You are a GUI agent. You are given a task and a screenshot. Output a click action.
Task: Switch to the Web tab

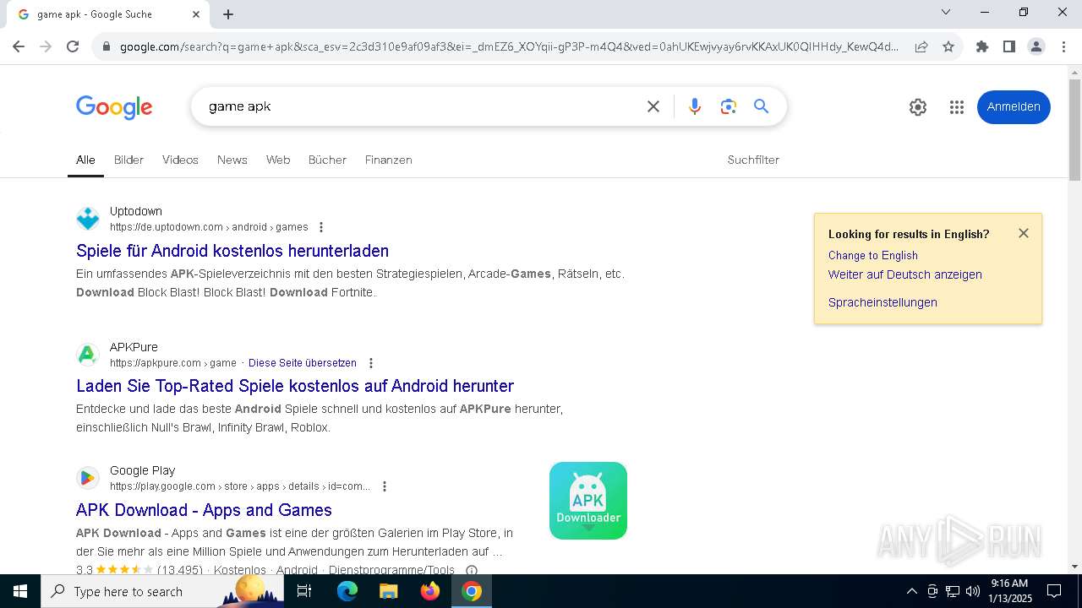[278, 160]
